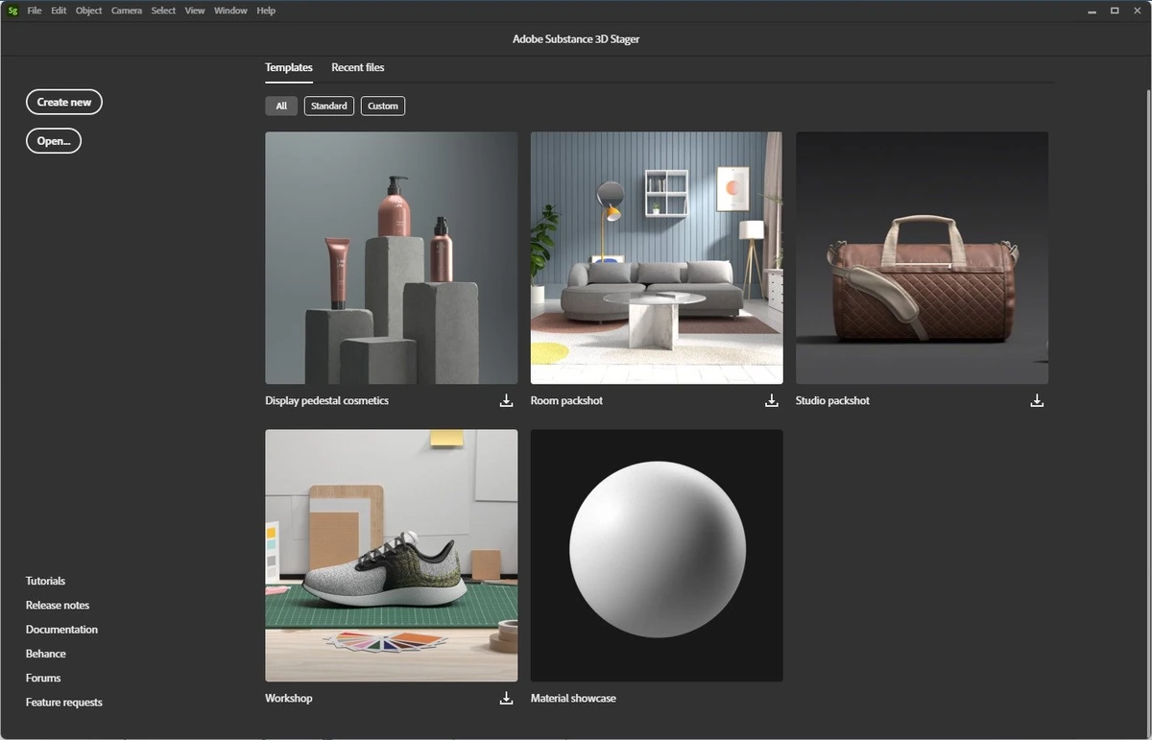The width and height of the screenshot is (1152, 740).
Task: Open the Help menu
Action: [266, 11]
